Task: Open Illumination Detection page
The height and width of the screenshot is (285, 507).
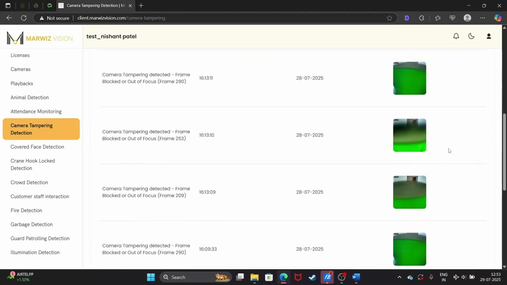Action: 35,253
